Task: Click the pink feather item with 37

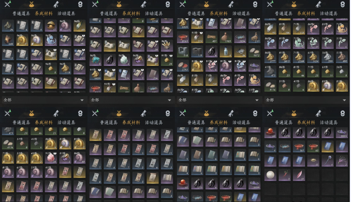Action: pyautogui.click(x=299, y=175)
